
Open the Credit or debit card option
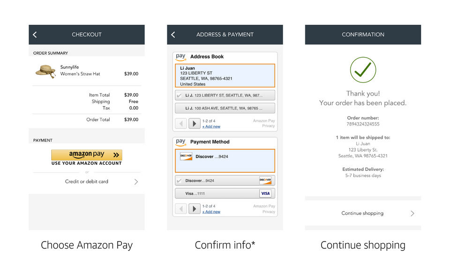click(x=87, y=182)
